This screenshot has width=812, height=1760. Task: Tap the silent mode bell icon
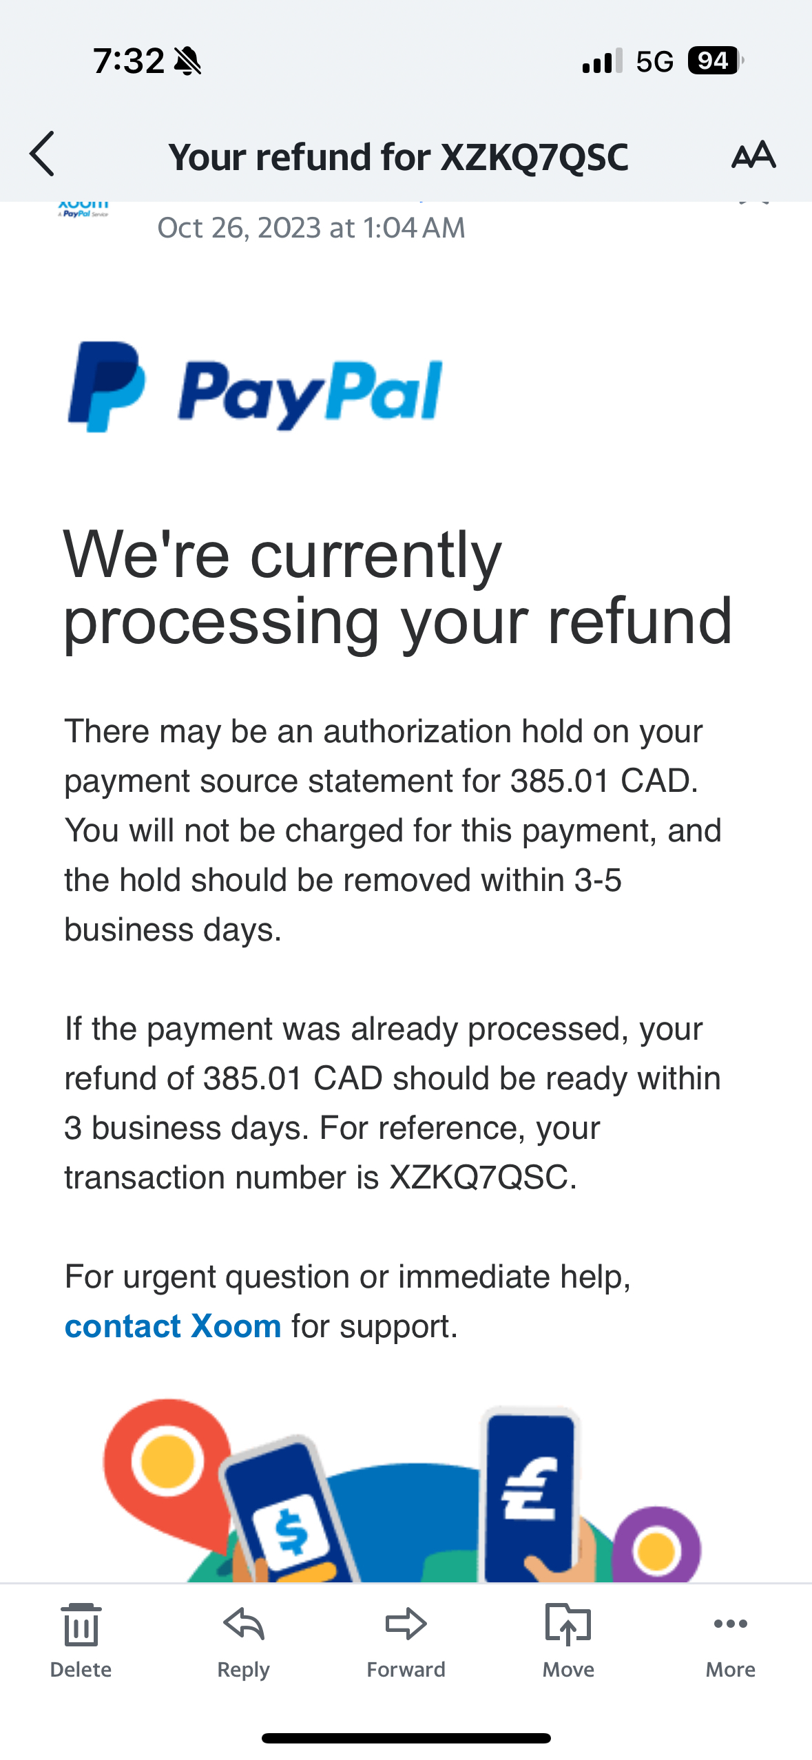187,61
